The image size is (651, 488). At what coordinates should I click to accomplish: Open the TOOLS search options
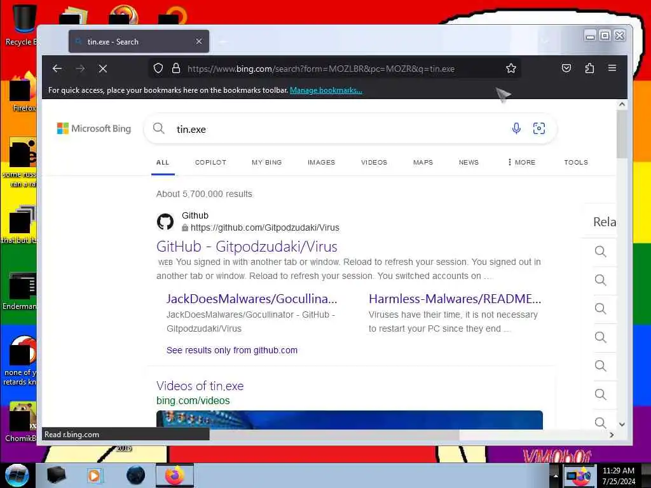click(x=576, y=162)
